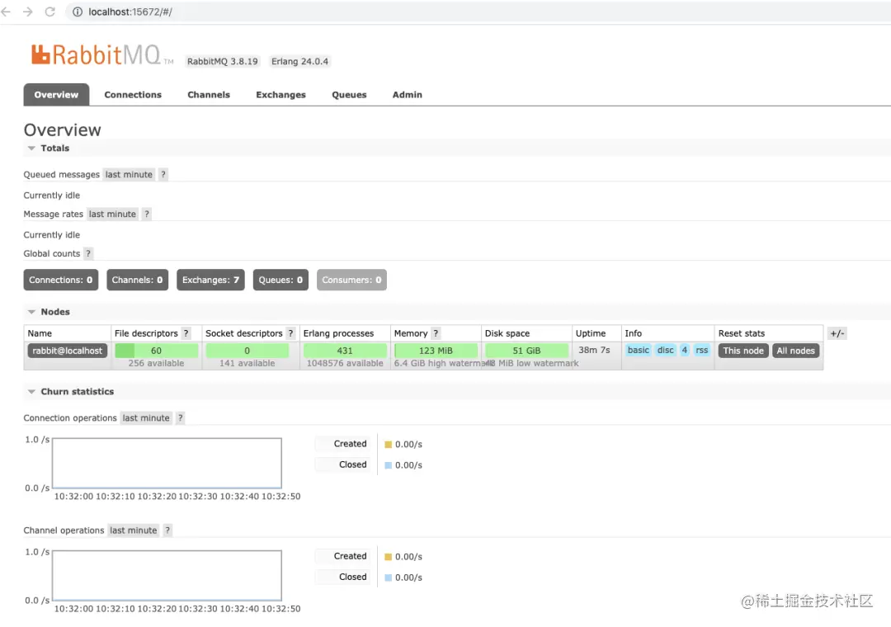Open the Admin tab

407,94
